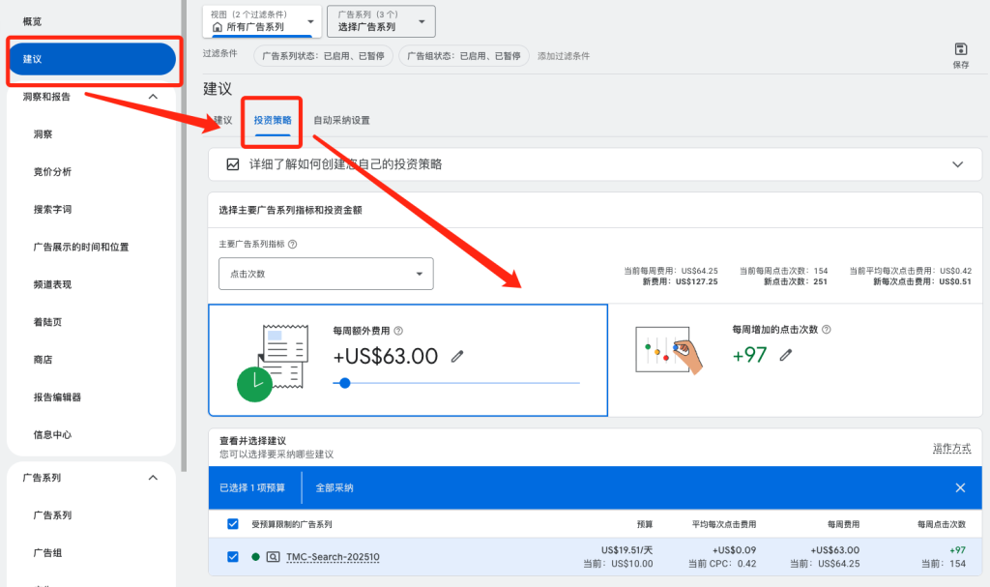Click the pencil icon to edit 每周额外费用

[x=457, y=356]
